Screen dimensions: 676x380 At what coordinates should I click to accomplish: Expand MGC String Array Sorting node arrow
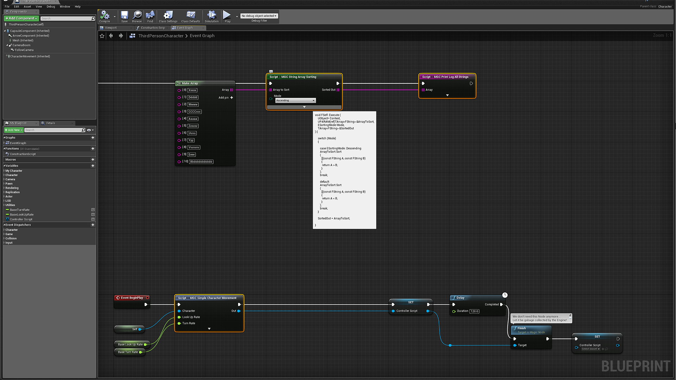pyautogui.click(x=304, y=107)
